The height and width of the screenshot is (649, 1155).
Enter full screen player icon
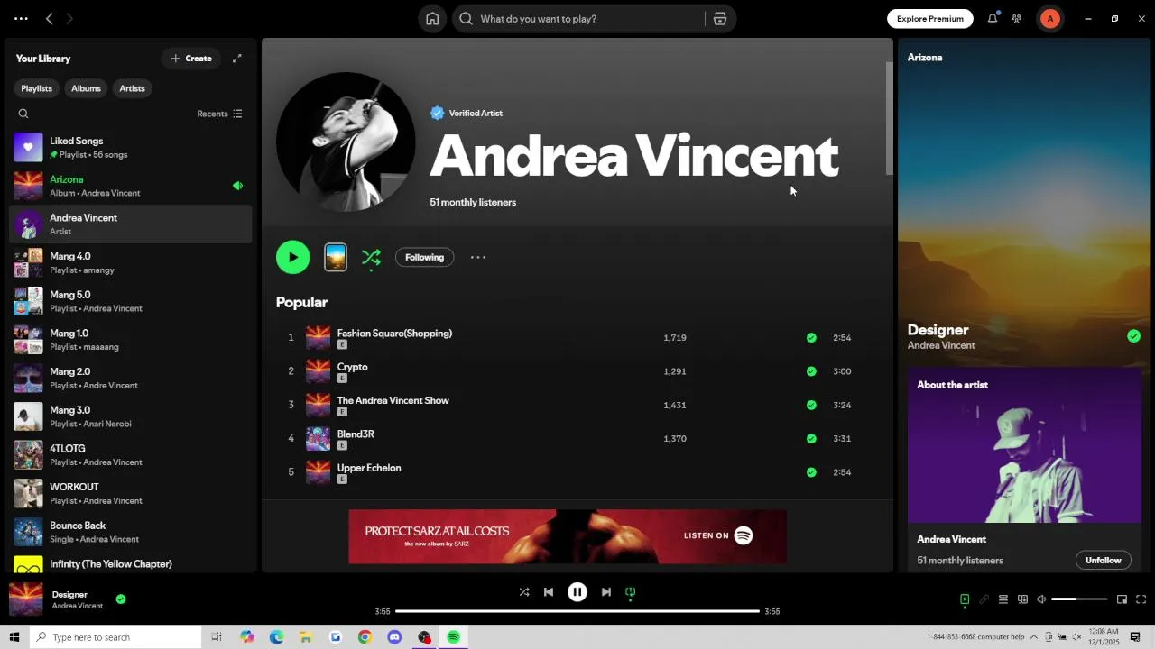tap(1141, 599)
